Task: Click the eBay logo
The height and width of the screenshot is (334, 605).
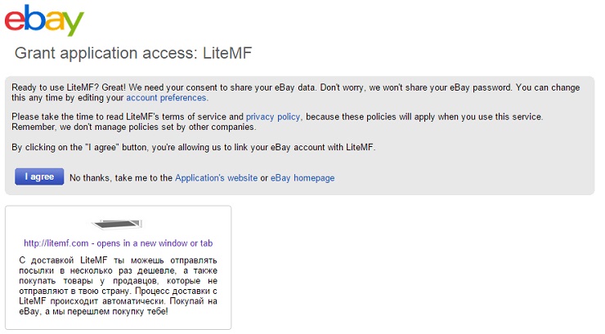Action: coord(44,20)
